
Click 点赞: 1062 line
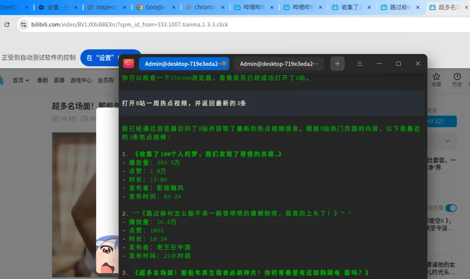[143, 230]
